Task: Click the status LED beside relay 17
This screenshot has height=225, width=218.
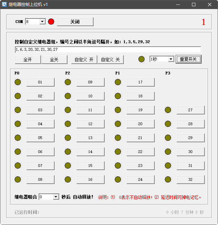Action: tap(118, 82)
